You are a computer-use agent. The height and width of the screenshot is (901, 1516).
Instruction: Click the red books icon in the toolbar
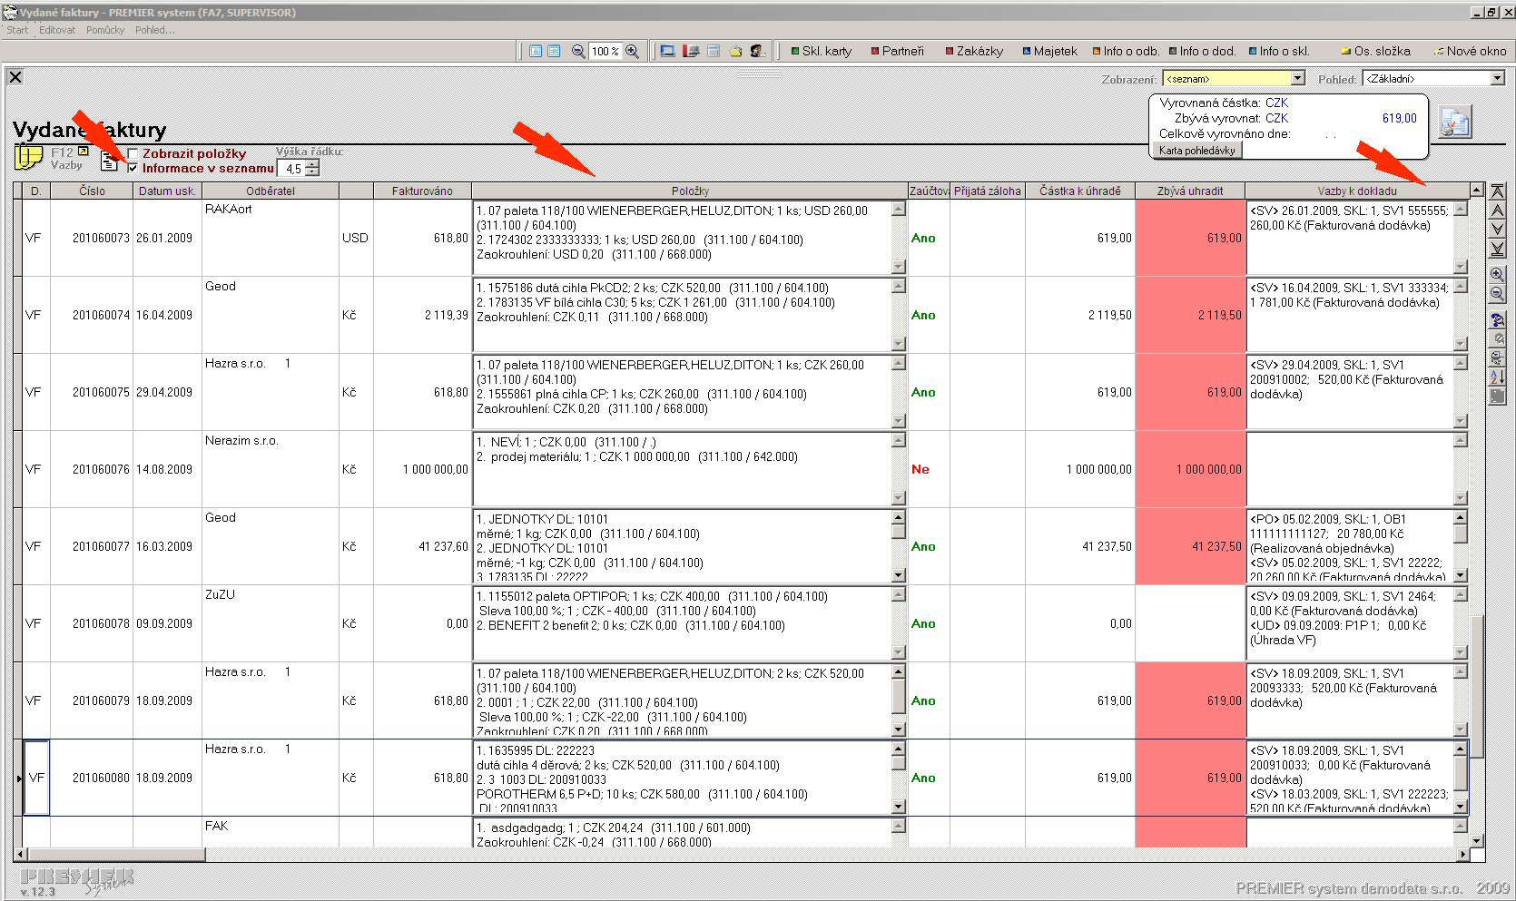691,52
